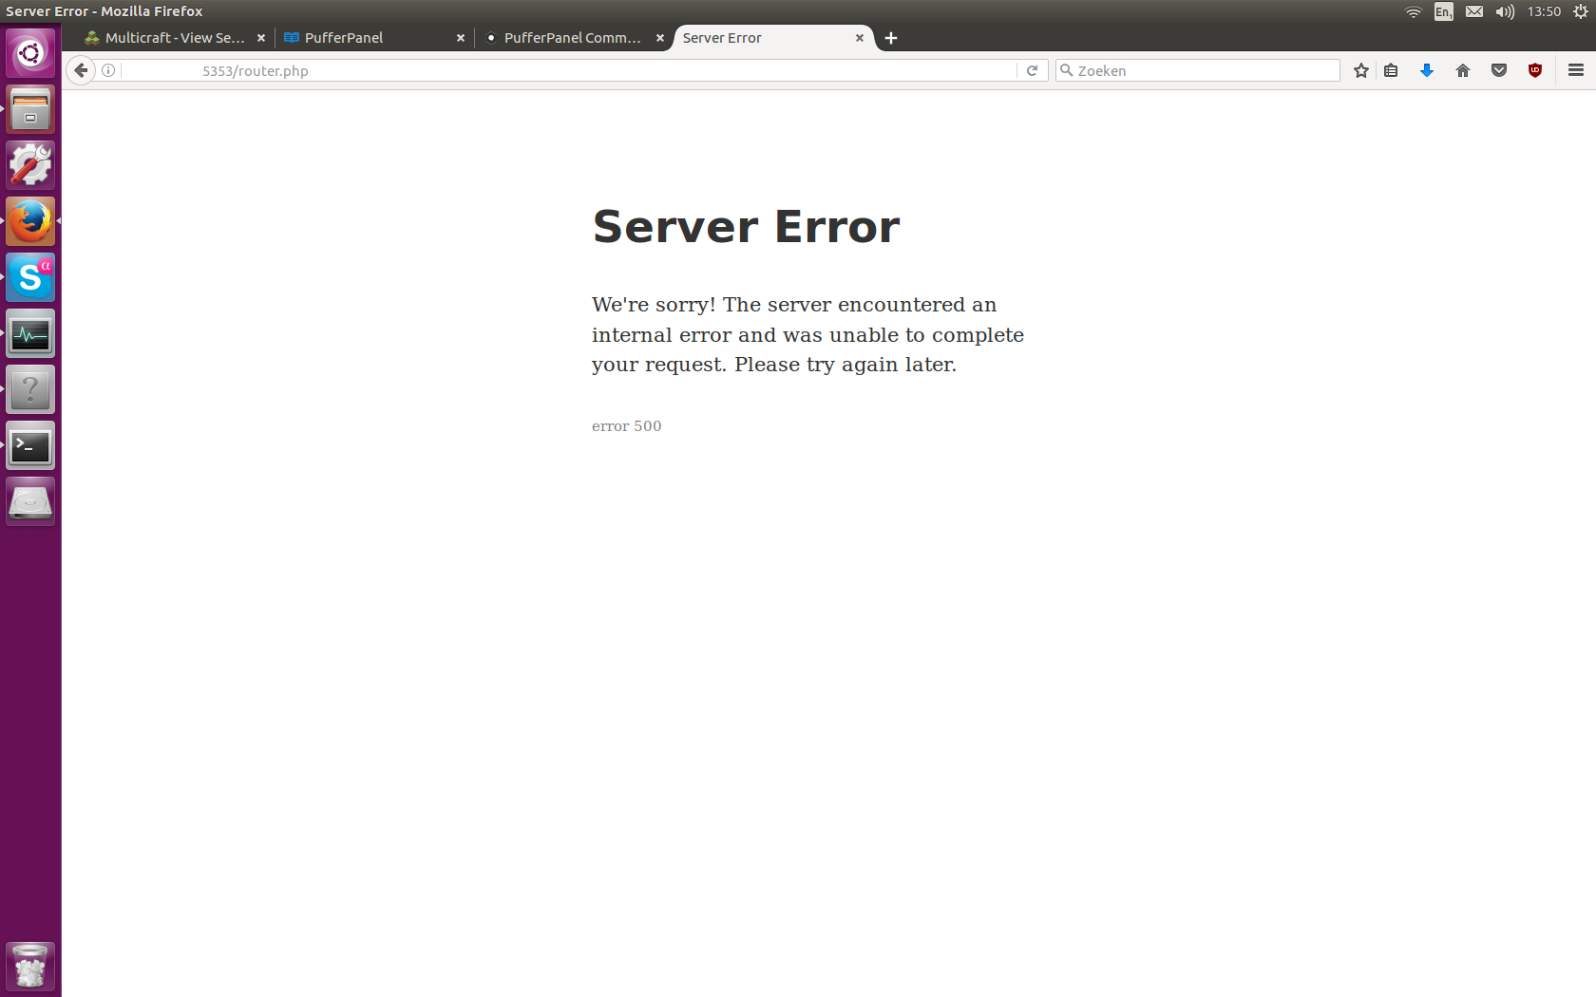Switch to Firefox via the dock icon
1596x997 pixels.
[x=30, y=221]
